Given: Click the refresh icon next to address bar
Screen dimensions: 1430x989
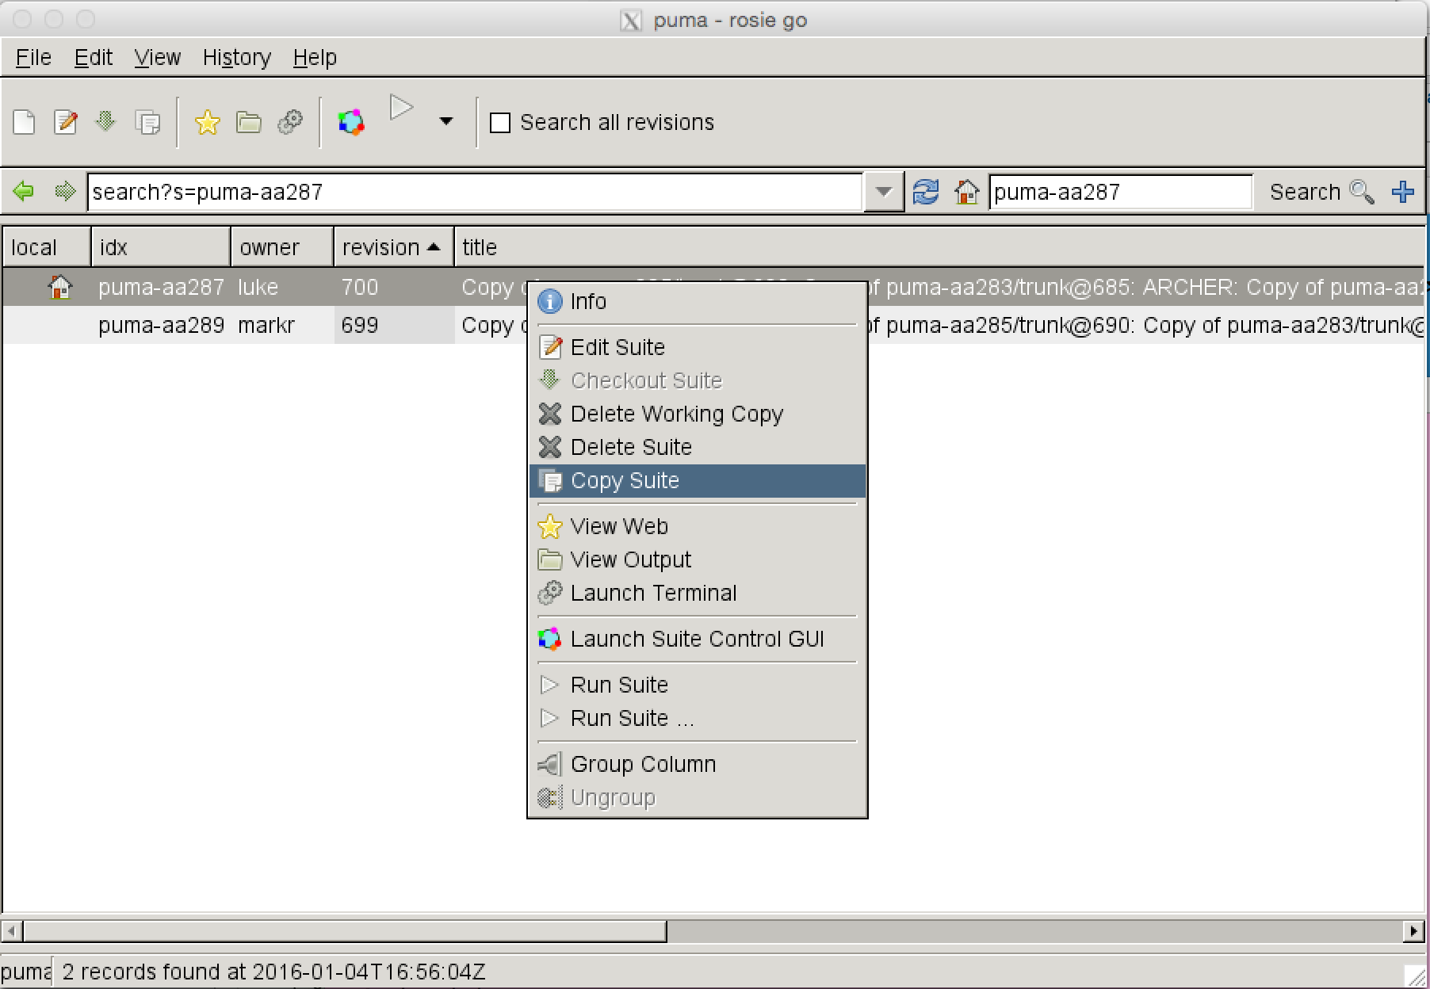Looking at the screenshot, I should [926, 192].
